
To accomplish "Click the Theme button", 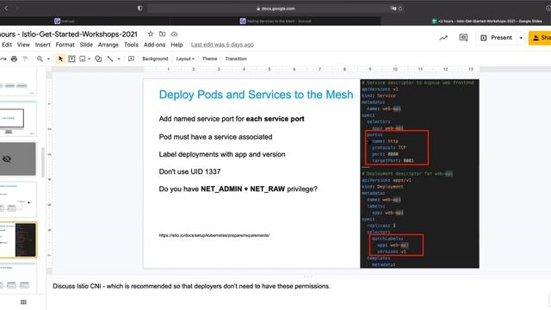I will [210, 59].
